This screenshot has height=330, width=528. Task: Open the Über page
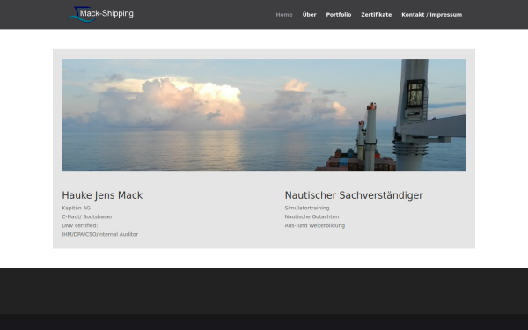coord(309,15)
